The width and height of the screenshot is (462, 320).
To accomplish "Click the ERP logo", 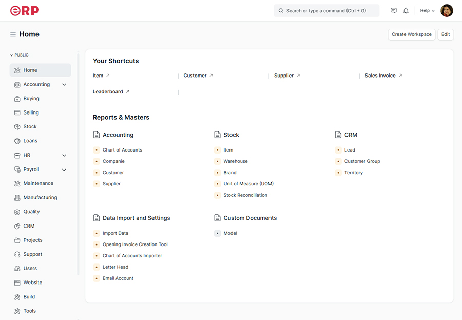I will coord(25,10).
